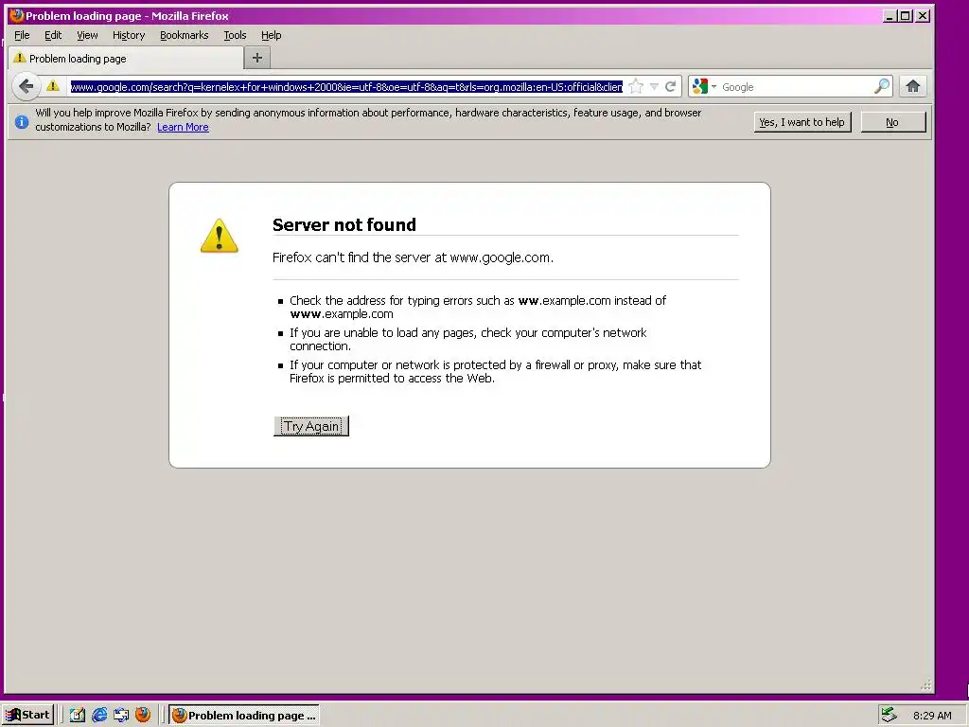969x727 pixels.
Task: Open the Edit menu
Action: click(x=53, y=35)
